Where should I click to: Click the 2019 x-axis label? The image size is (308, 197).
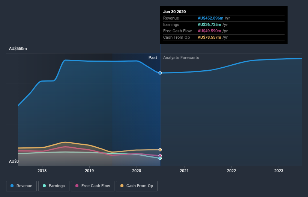click(89, 171)
